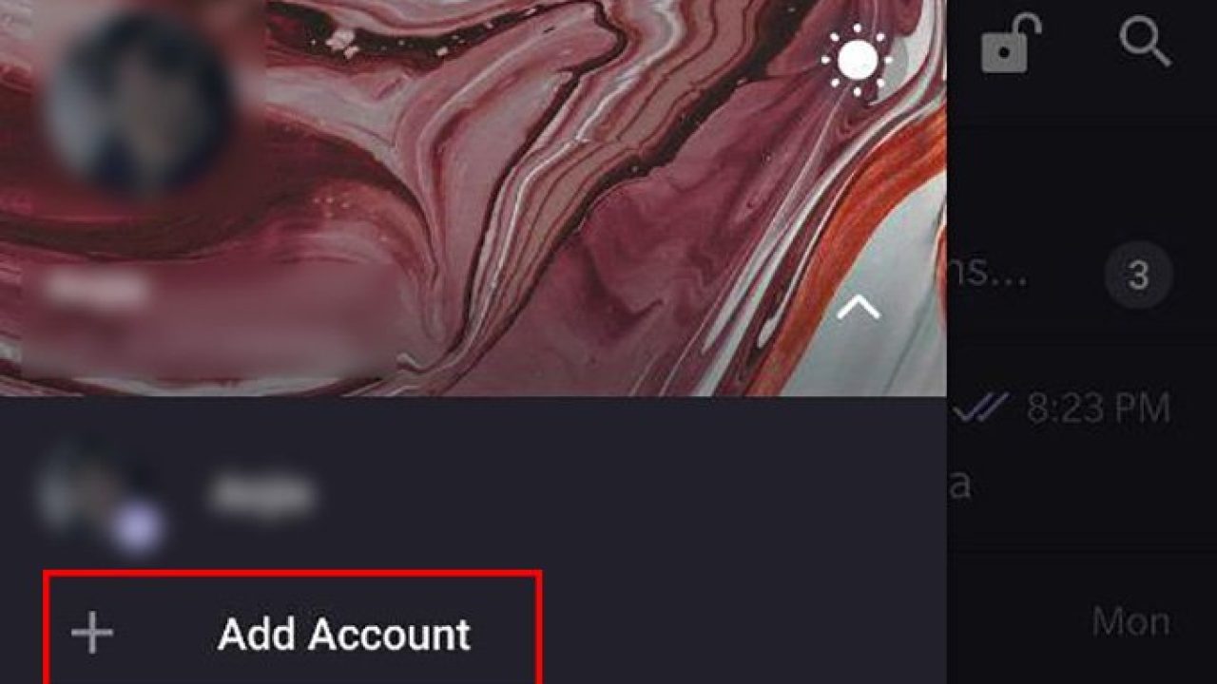Tap the dimmed chat list to close the drawer

pyautogui.click(x=1082, y=380)
